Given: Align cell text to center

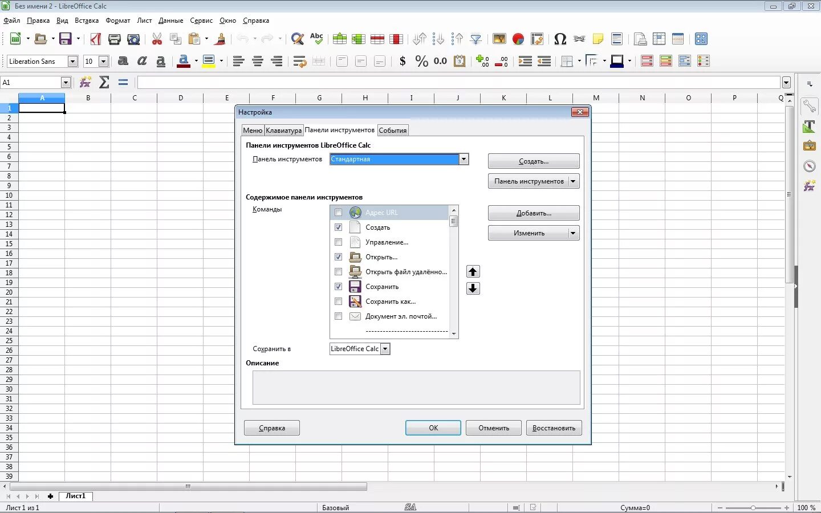Looking at the screenshot, I should [x=258, y=61].
